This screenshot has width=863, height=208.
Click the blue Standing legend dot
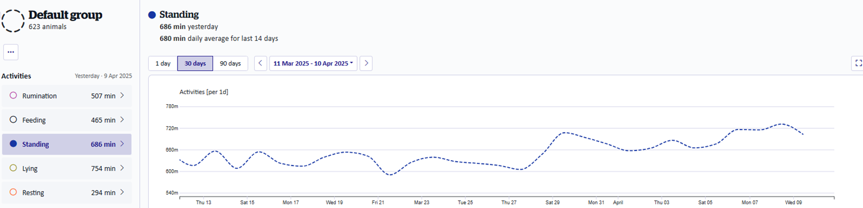pos(152,15)
